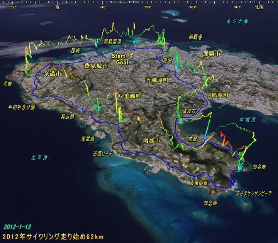Click the Start label
The width and height of the screenshot is (278, 243).
[x=119, y=56]
